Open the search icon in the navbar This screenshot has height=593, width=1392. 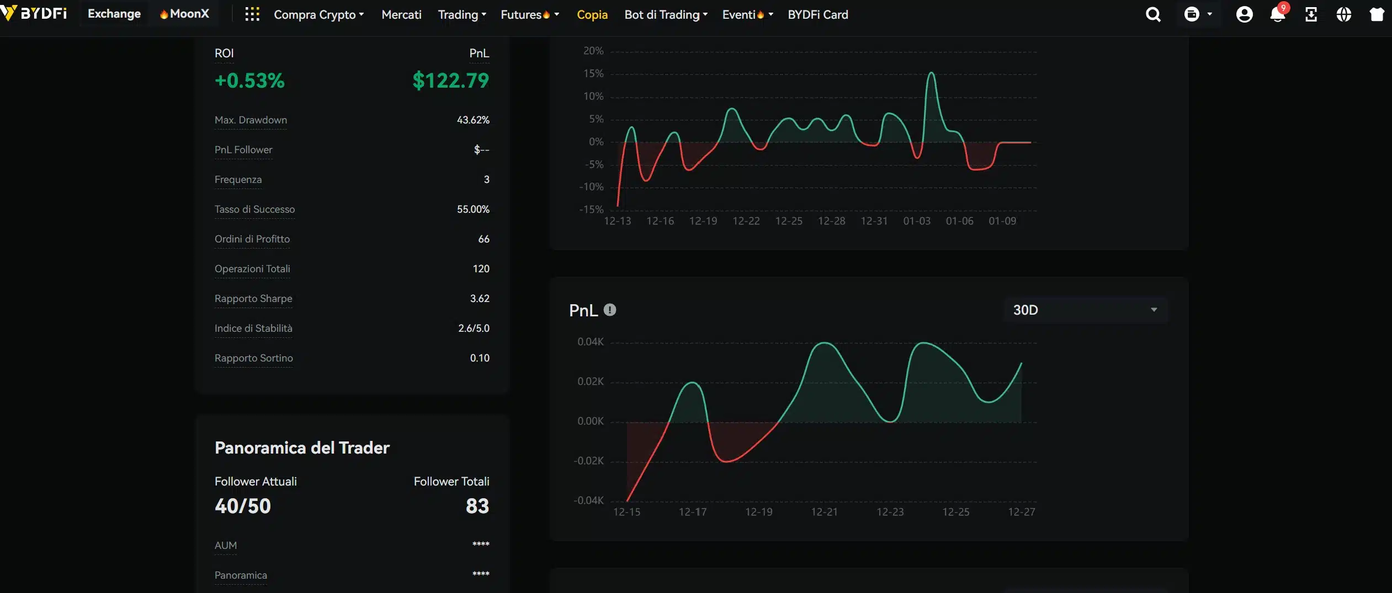(x=1153, y=14)
